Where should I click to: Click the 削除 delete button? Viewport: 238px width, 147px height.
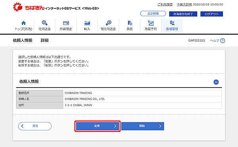(142, 126)
